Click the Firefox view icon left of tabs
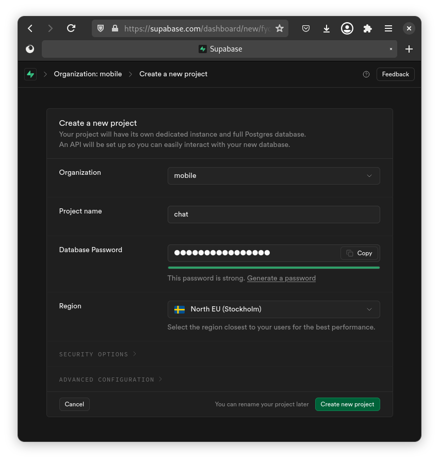Viewport: 439px width, 461px height. click(x=30, y=49)
